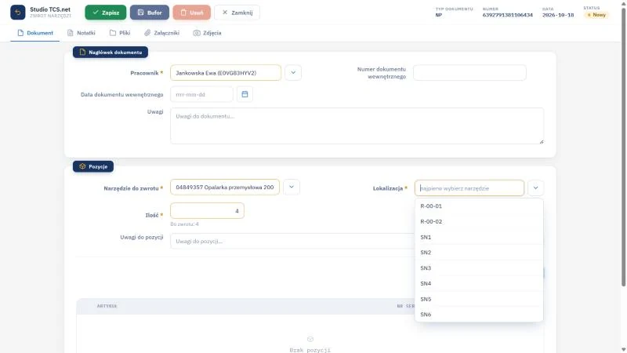
Task: Click the Załączniki paperclip icon
Action: [x=147, y=33]
